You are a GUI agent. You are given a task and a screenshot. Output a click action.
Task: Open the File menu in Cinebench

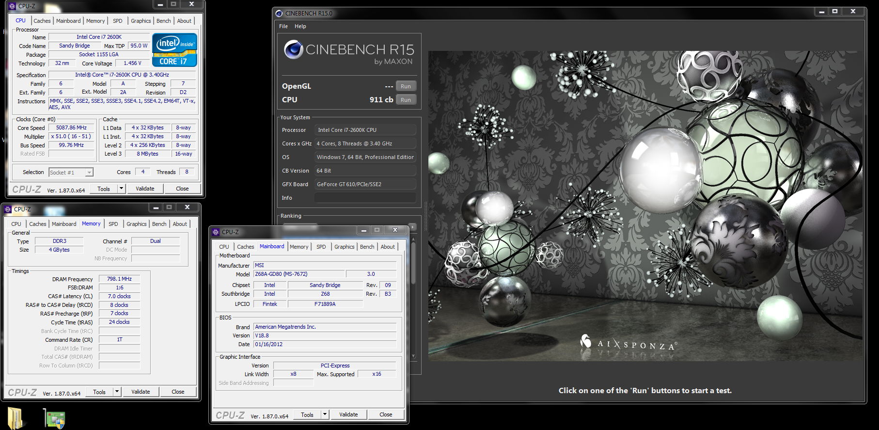pyautogui.click(x=283, y=26)
